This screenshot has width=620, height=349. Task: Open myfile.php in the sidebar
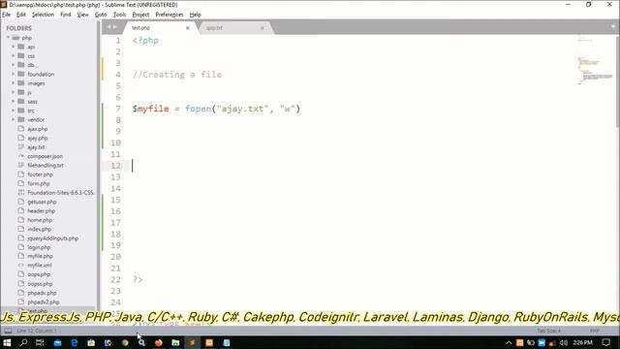point(41,256)
